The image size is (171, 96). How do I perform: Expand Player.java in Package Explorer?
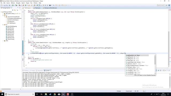pyautogui.click(x=6, y=21)
